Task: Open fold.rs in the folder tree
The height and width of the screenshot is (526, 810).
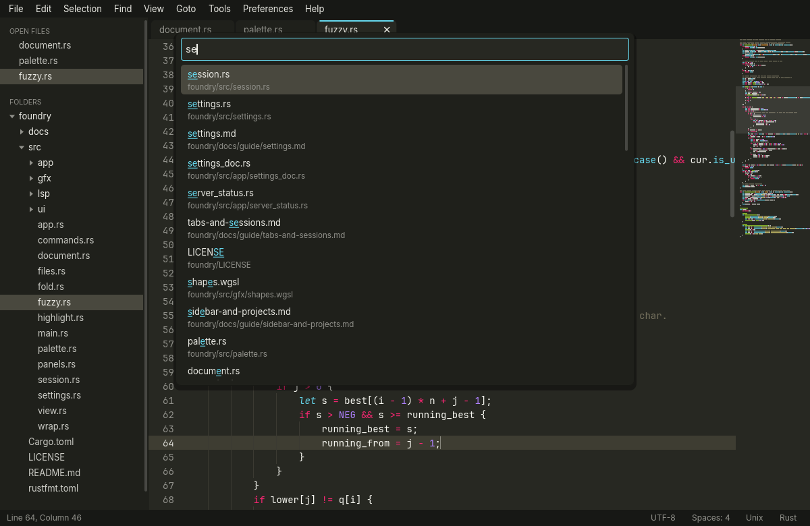Action: pos(72,287)
